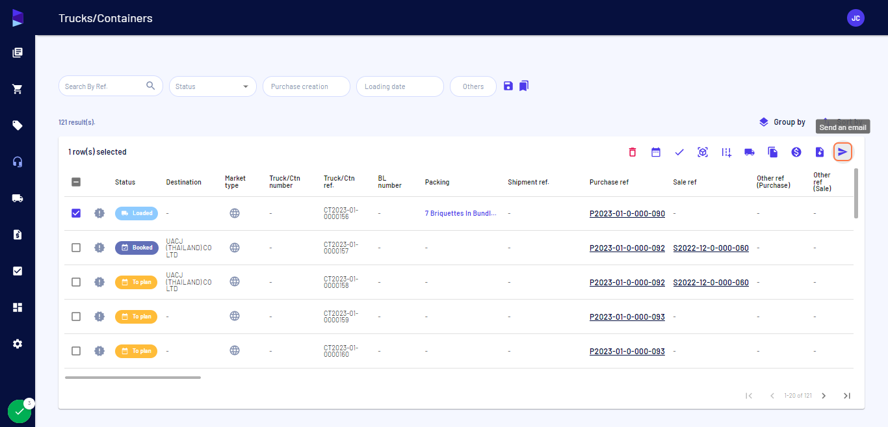
Task: Open purchase ref P2023-01-0-000-093 in row CT2023-01-0000160
Action: (x=627, y=351)
